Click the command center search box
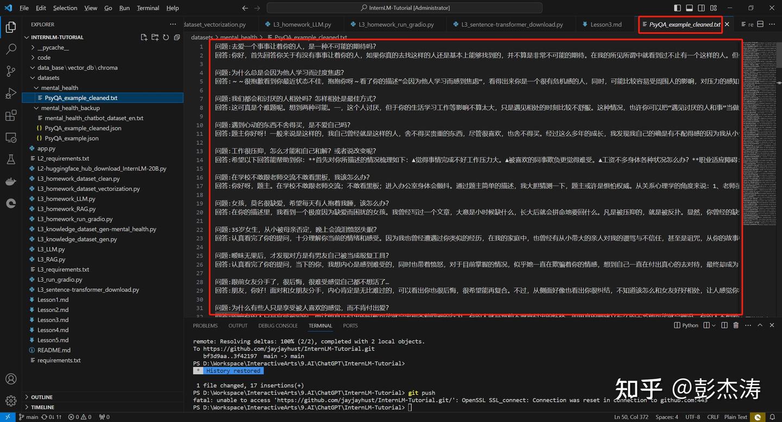 [x=405, y=8]
